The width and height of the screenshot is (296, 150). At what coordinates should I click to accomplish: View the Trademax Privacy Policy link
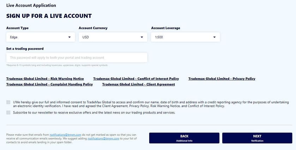point(222,79)
